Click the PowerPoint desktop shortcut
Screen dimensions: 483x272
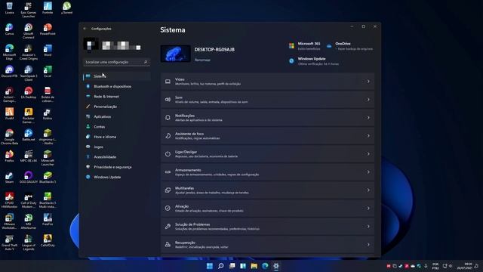(x=48, y=29)
